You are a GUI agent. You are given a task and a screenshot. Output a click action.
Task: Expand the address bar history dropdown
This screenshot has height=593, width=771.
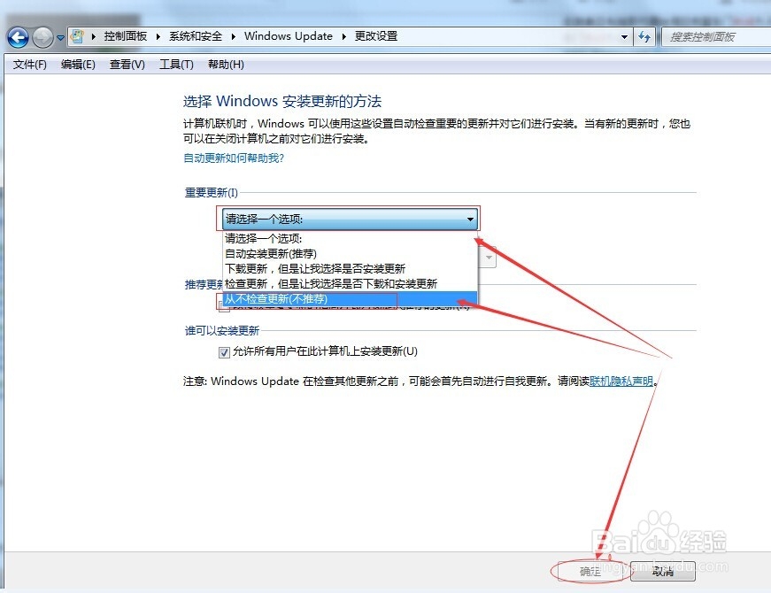click(624, 37)
